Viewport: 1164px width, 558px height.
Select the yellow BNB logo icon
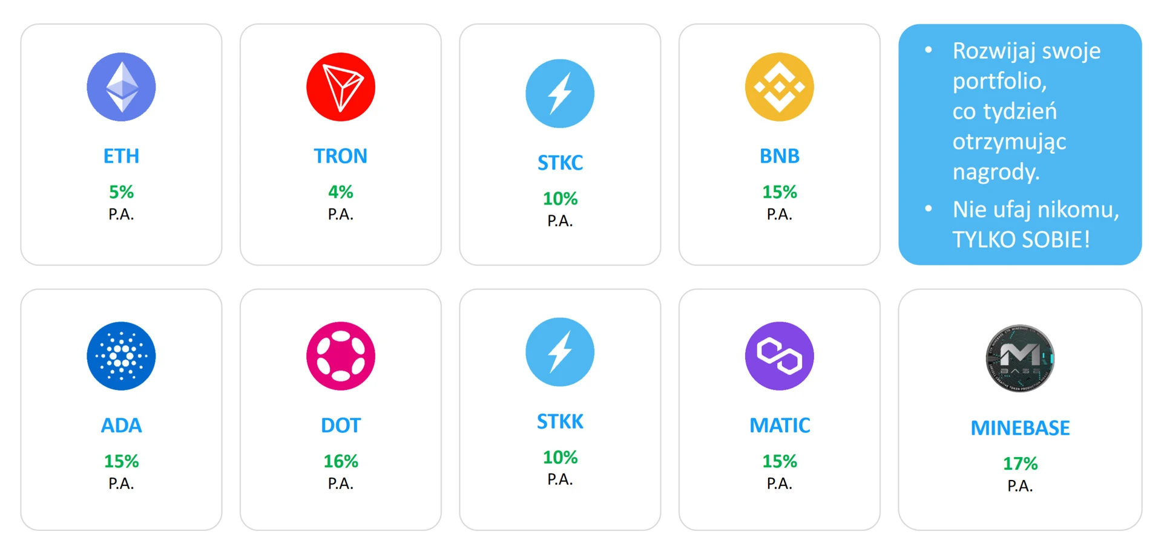(x=780, y=87)
